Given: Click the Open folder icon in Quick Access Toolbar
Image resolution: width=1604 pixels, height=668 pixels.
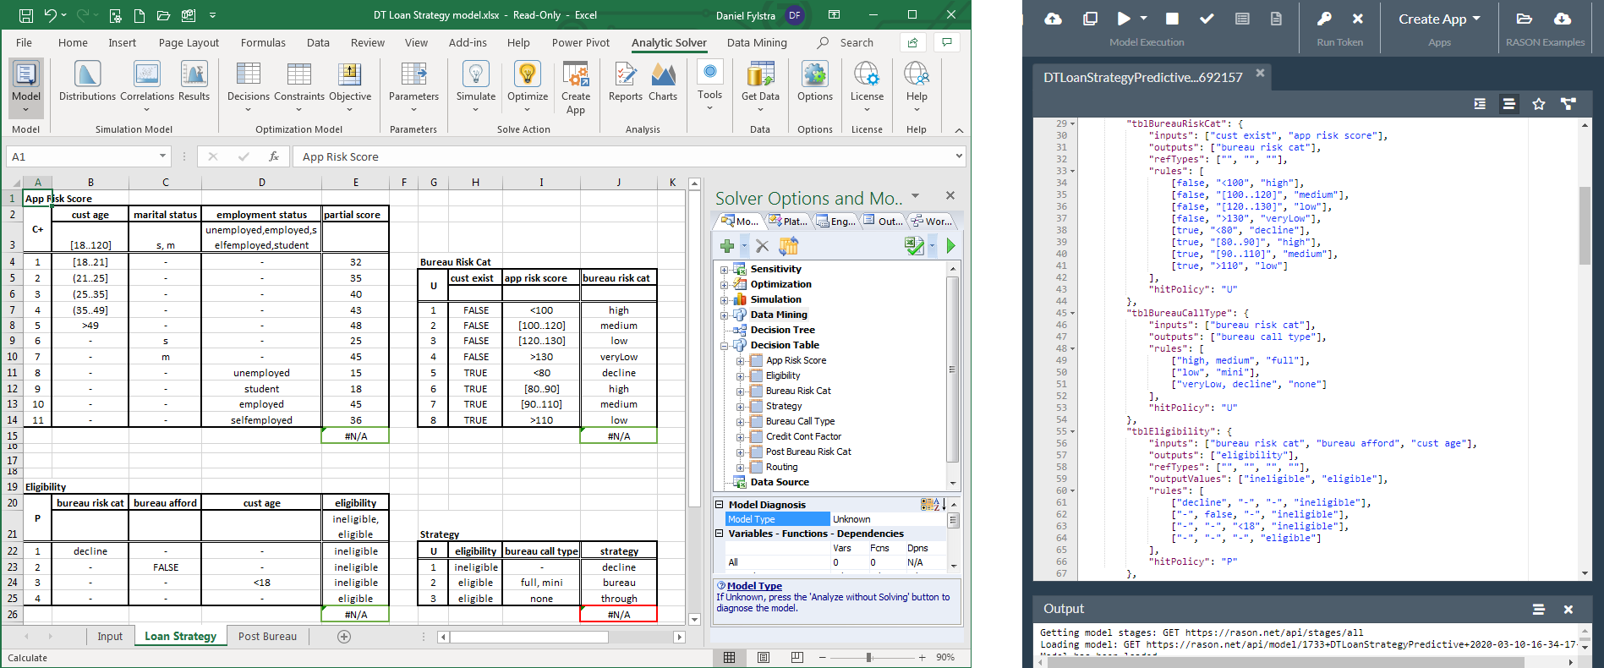Looking at the screenshot, I should (x=163, y=15).
